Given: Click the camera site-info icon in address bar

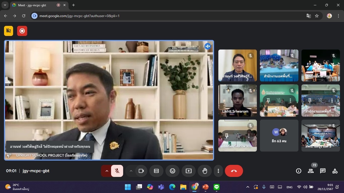Looking at the screenshot, I should click(x=35, y=16).
